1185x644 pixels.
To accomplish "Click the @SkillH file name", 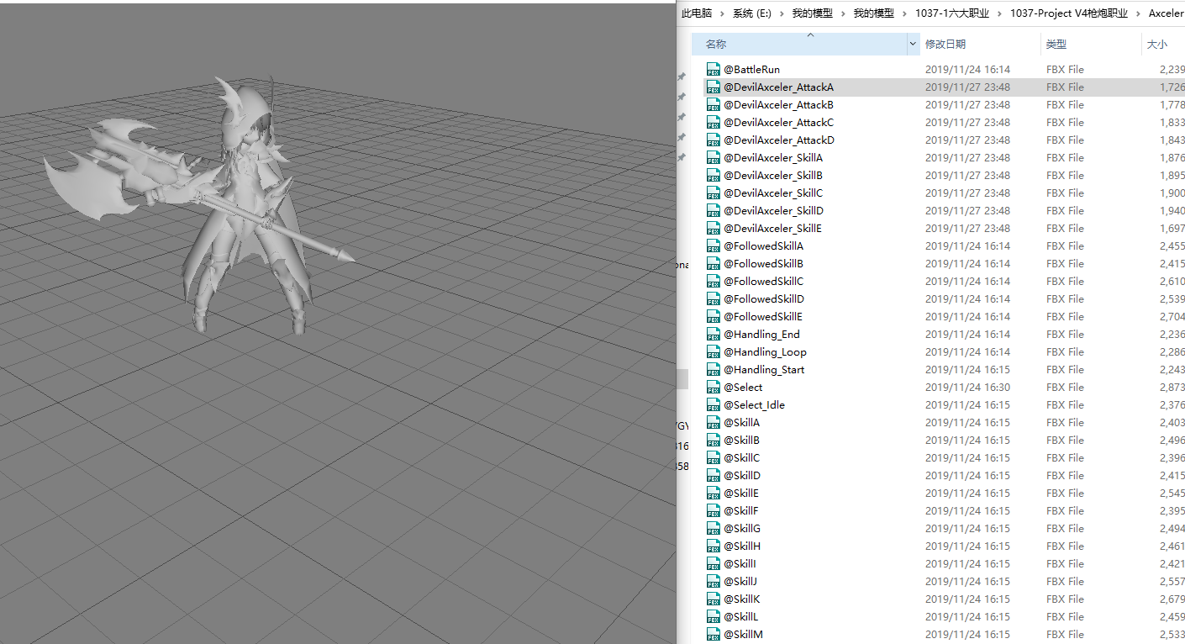I will [x=742, y=546].
